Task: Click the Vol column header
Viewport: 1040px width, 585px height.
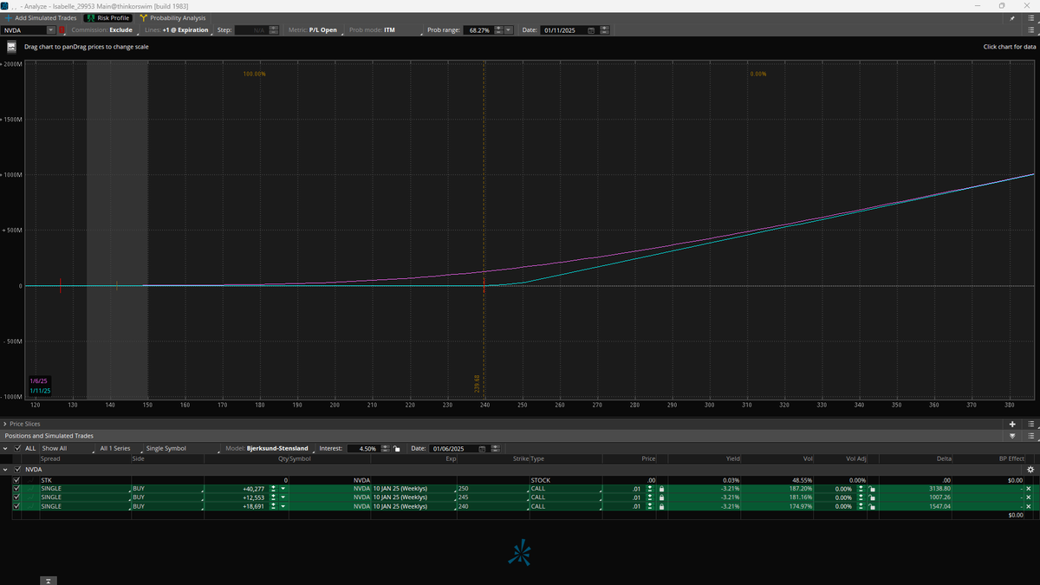Action: click(808, 458)
